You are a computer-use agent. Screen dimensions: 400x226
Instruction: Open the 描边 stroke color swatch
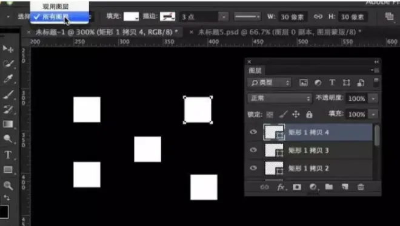click(168, 16)
